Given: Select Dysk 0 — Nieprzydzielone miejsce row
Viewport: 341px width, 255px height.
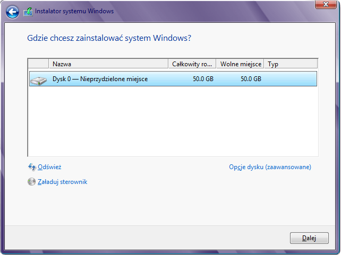Looking at the screenshot, I should pos(173,79).
